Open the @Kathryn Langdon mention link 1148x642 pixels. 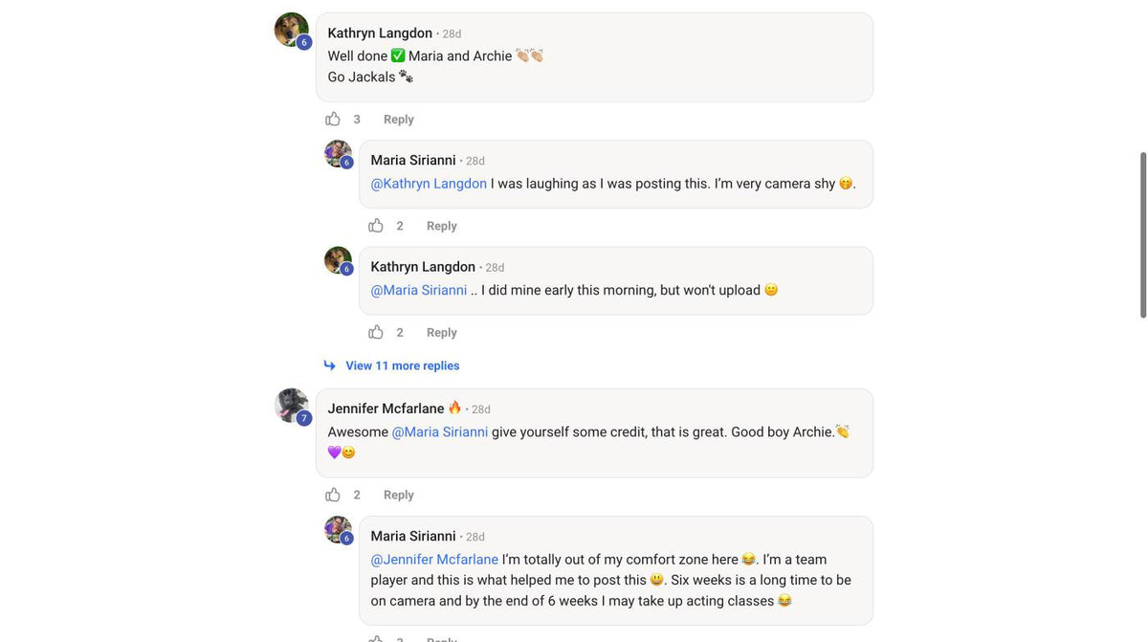(429, 184)
